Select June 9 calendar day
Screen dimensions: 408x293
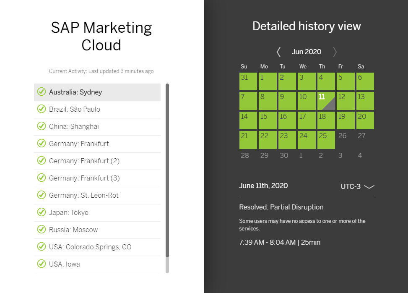pyautogui.click(x=287, y=101)
